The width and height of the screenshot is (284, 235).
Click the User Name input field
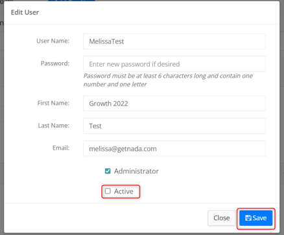[174, 41]
